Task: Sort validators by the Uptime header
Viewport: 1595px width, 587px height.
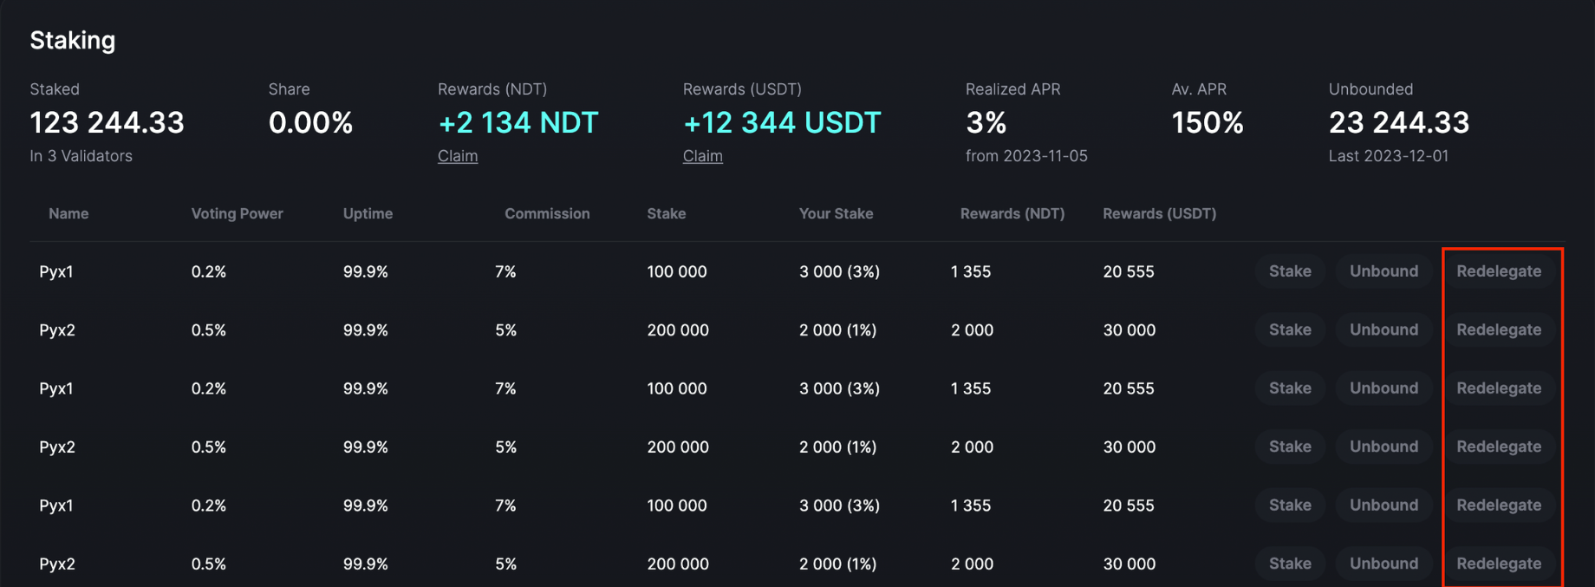Action: pos(368,213)
